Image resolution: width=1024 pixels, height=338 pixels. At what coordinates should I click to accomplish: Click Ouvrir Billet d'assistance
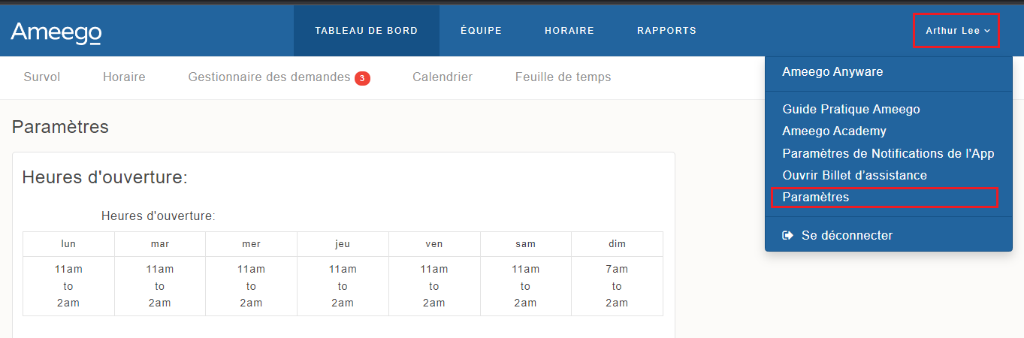(854, 175)
